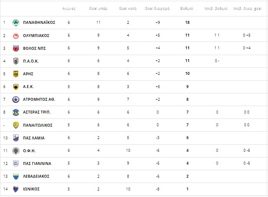Click the P.A.O.K. black shield logo
Image resolution: width=268 pixels, height=197 pixels.
click(16, 61)
